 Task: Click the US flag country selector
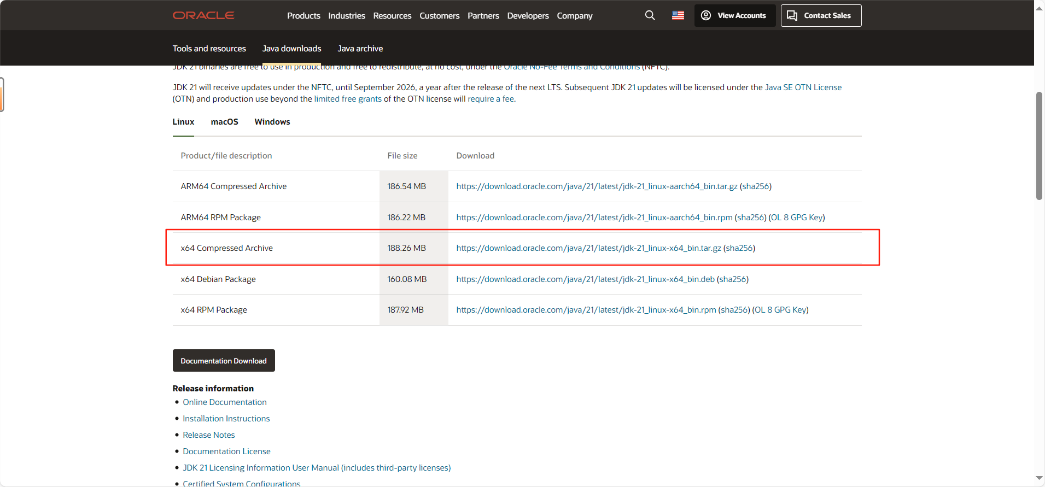[x=678, y=15]
